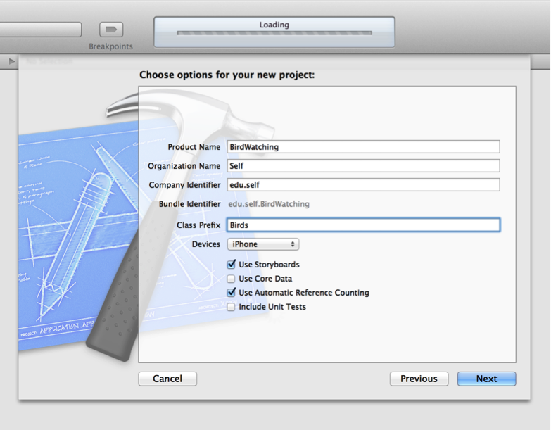Toggle the Breakpoints toolbar button
Screen dimensions: 551x430
pos(110,30)
